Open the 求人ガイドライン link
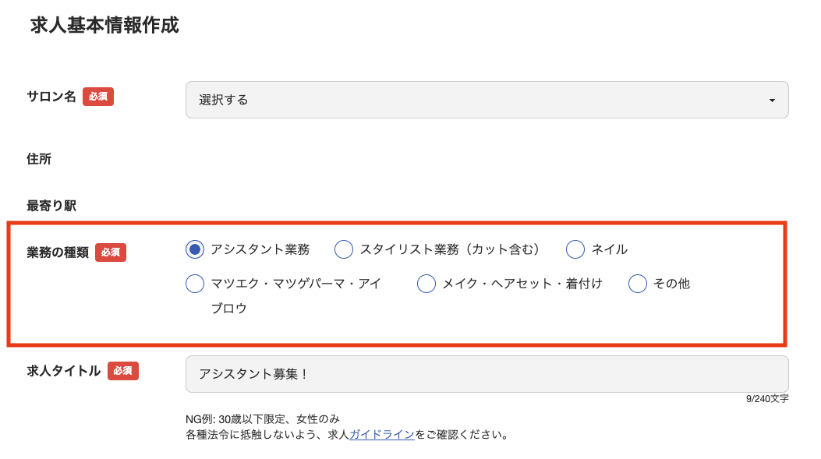821x459 pixels. pos(380,436)
